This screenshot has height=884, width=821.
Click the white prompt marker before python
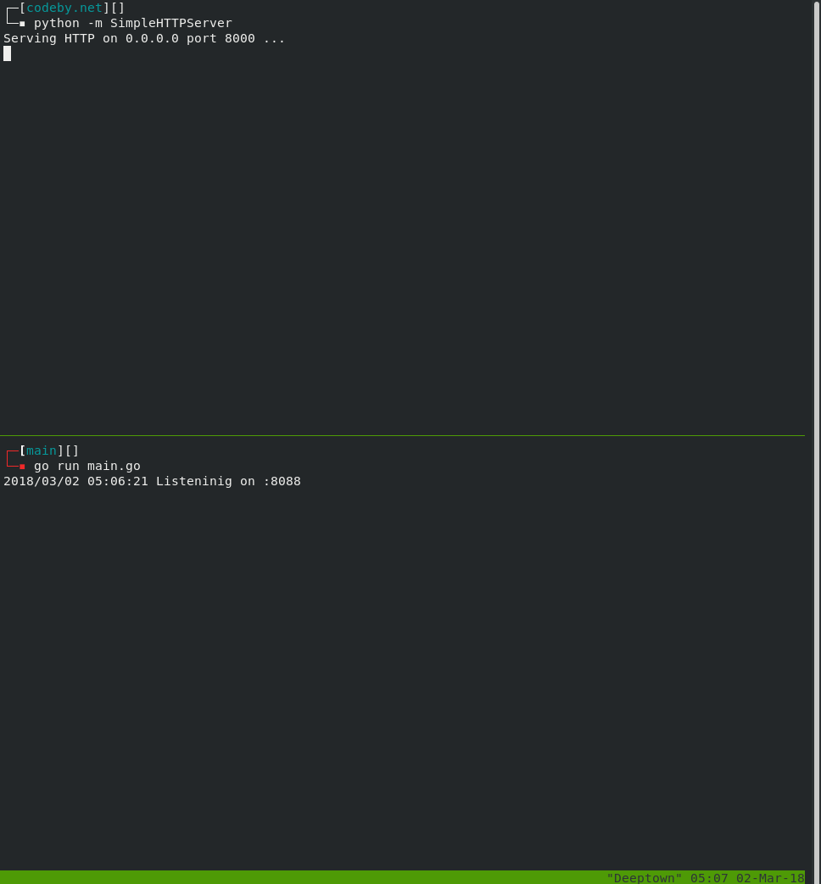tap(22, 24)
